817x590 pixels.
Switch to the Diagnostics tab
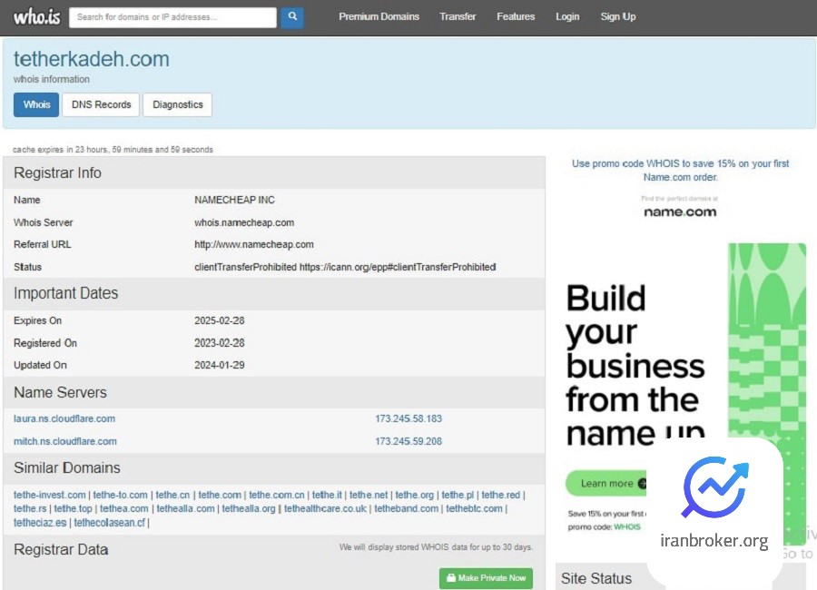point(178,104)
